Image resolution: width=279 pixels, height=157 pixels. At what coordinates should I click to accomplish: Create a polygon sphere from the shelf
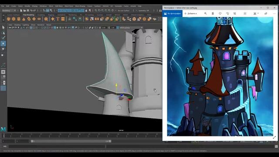pos(9,19)
